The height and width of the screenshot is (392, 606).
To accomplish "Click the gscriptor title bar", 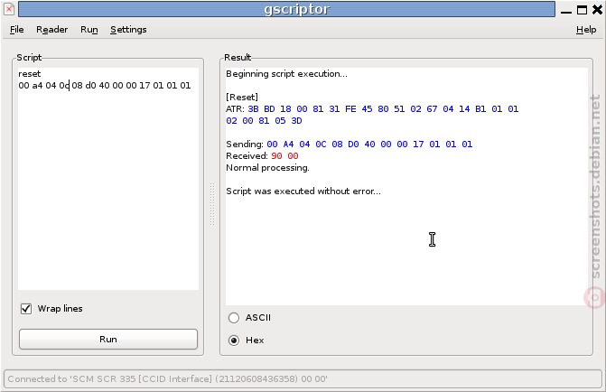I will 286,9.
